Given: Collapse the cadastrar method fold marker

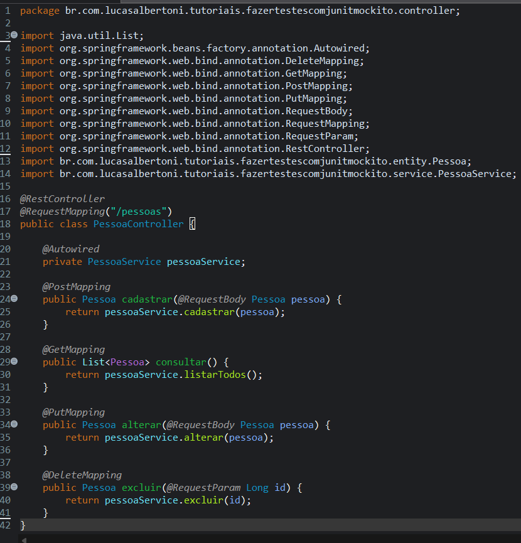Looking at the screenshot, I should pos(14,299).
